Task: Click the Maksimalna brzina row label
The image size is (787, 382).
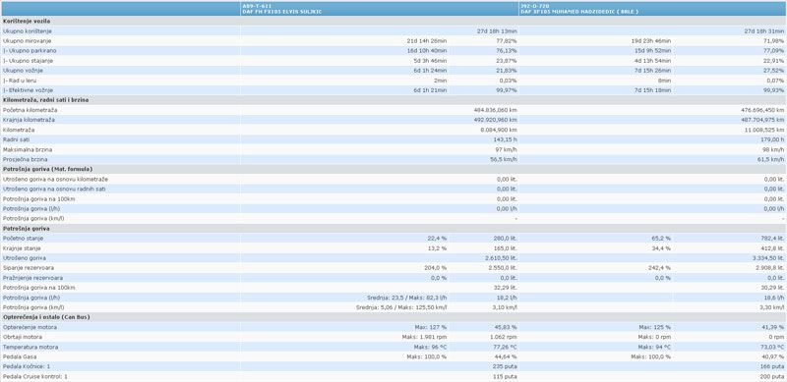Action: [x=28, y=149]
